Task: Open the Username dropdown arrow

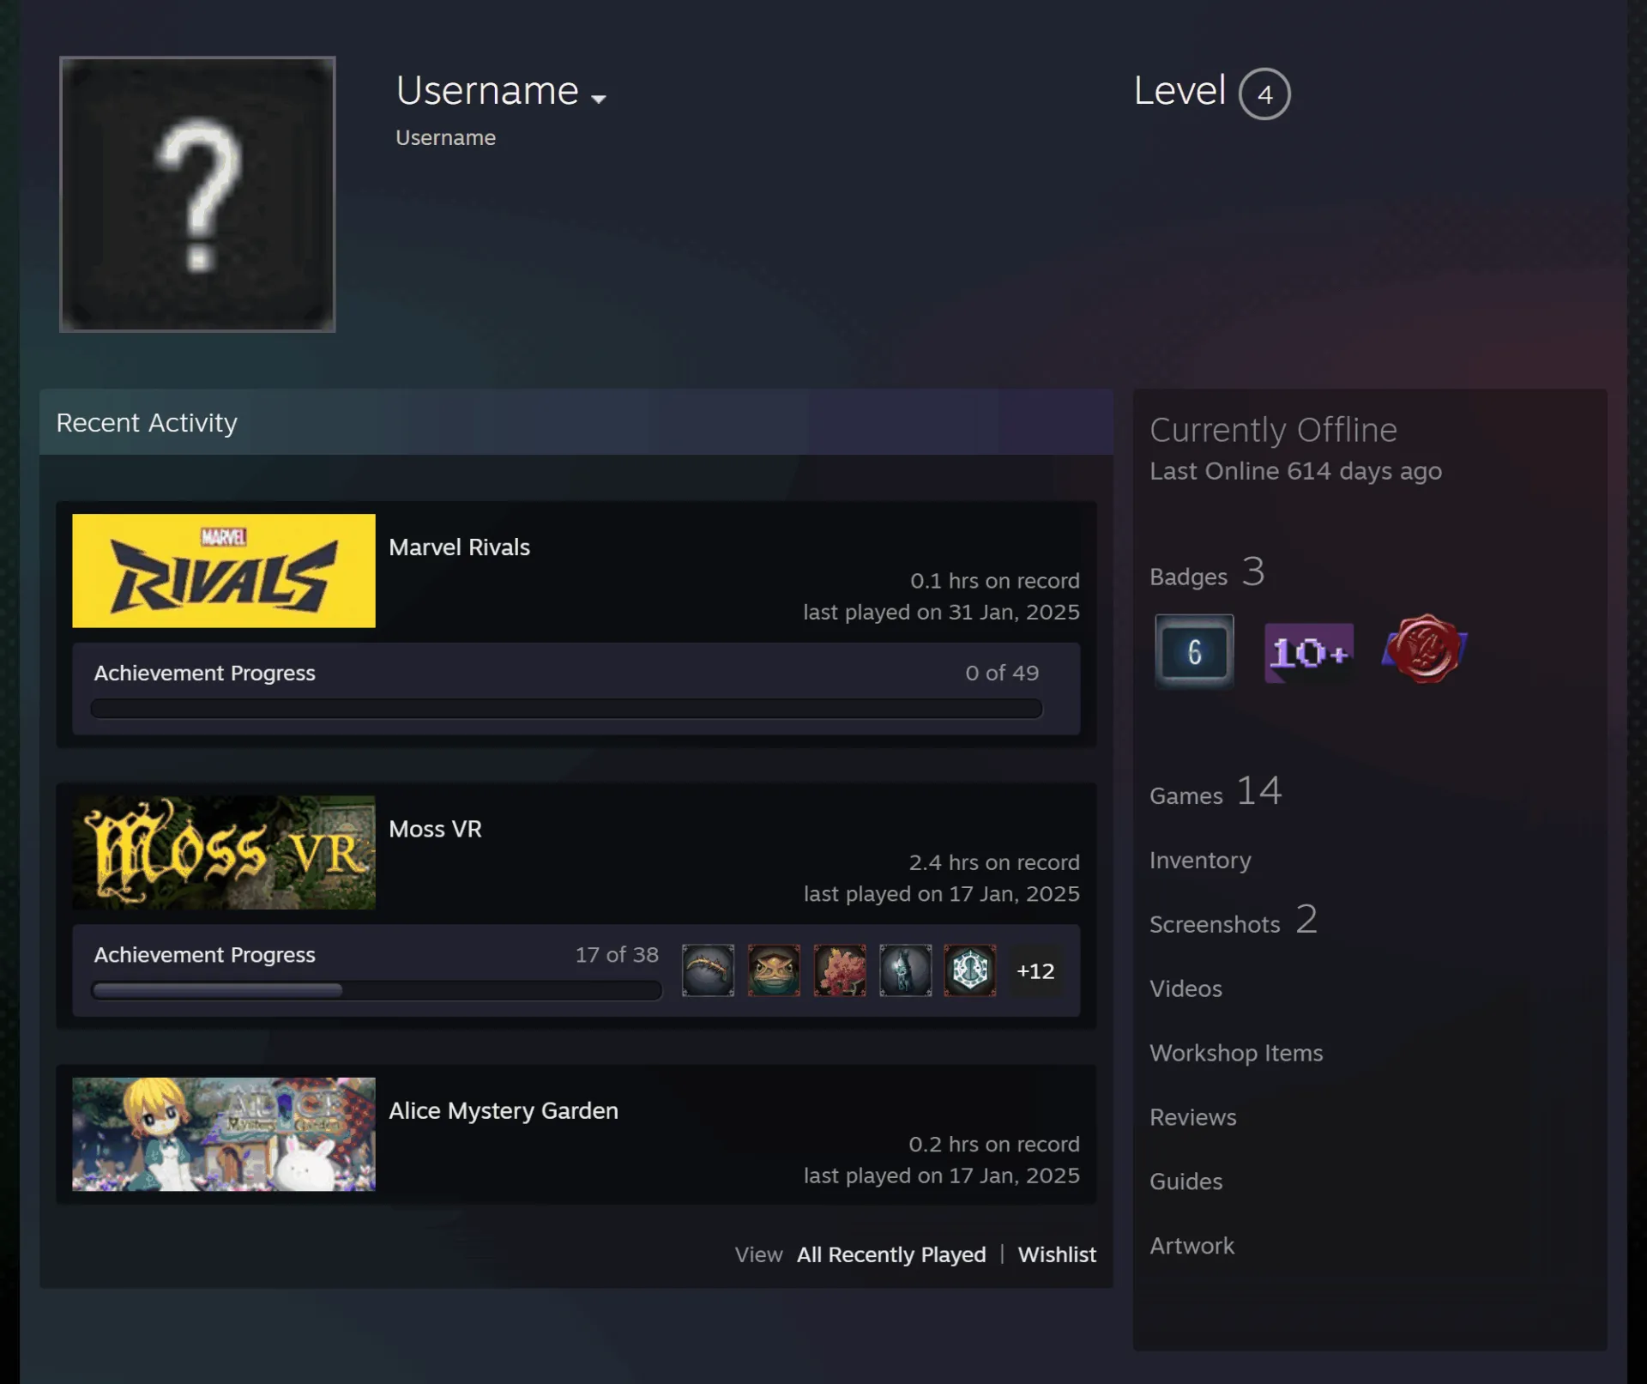Action: (599, 99)
